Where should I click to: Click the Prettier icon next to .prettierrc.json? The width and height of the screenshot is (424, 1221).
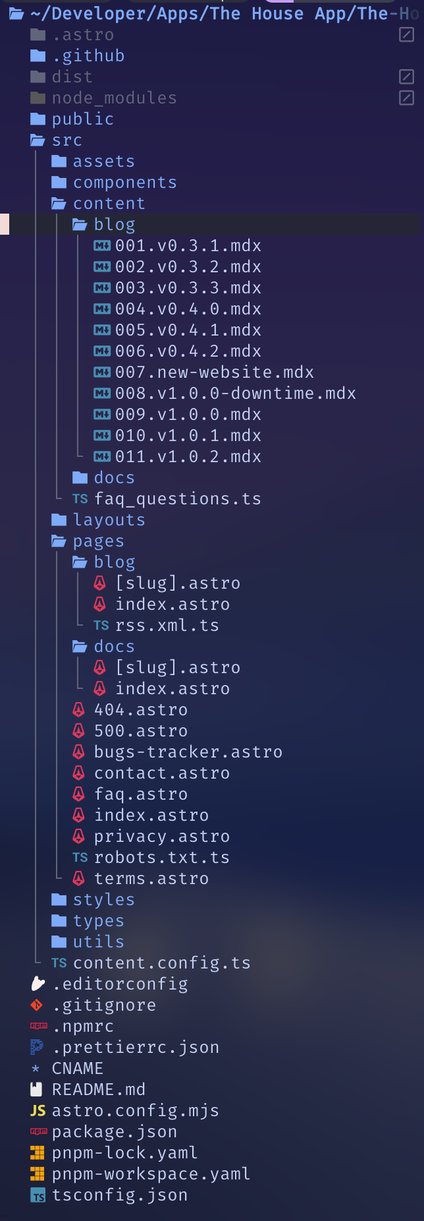coord(37,1048)
